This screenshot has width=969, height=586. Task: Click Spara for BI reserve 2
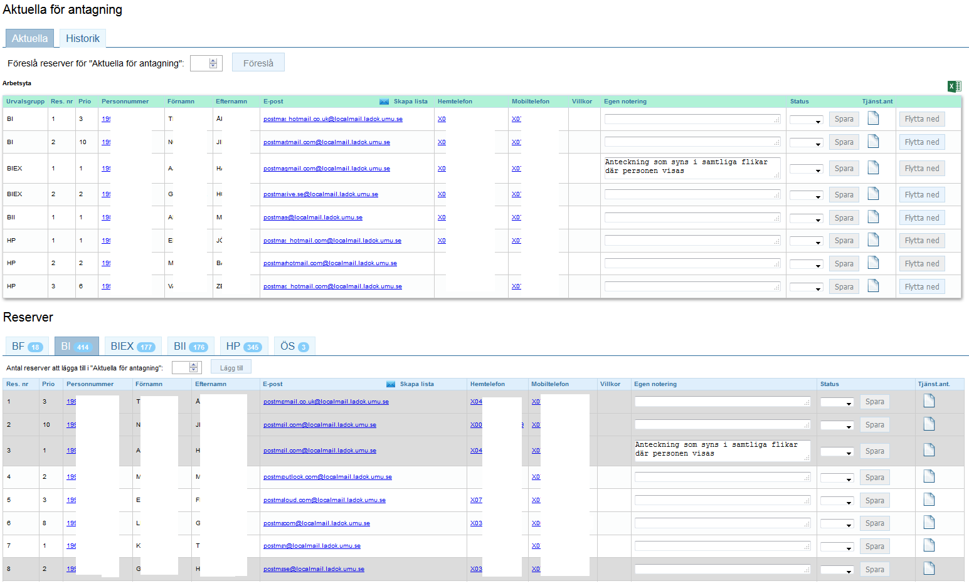(844, 142)
